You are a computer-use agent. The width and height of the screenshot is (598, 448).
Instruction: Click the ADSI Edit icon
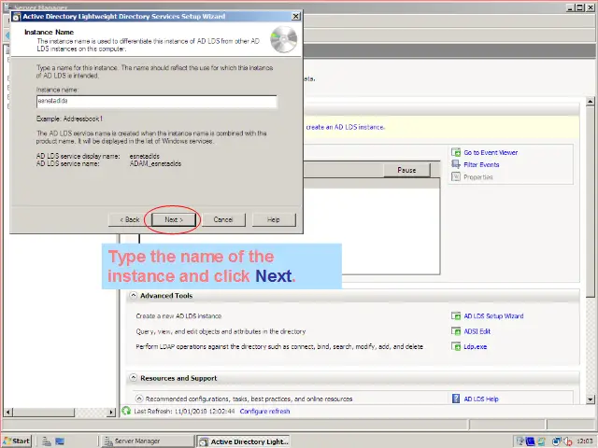pos(456,331)
